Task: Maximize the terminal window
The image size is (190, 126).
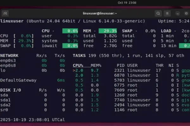Action: pyautogui.click(x=187, y=13)
